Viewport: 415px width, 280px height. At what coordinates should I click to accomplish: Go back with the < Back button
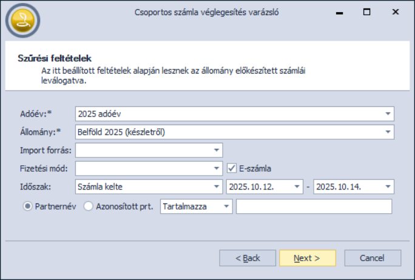[248, 258]
